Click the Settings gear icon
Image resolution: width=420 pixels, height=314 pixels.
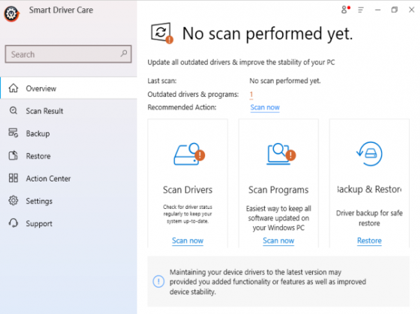pos(14,201)
